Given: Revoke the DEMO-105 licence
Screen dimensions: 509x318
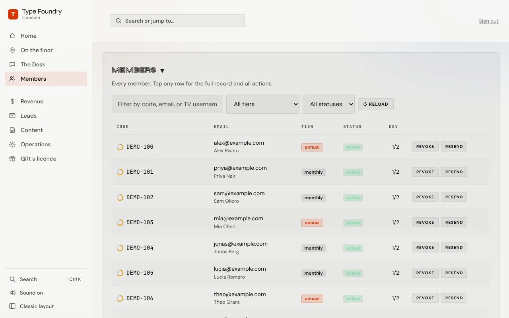Looking at the screenshot, I should pyautogui.click(x=425, y=273).
